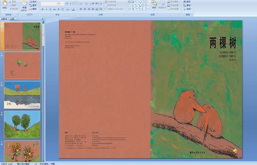Click the Cut (剪切) scissors icon
The image size is (257, 165).
[10, 1]
